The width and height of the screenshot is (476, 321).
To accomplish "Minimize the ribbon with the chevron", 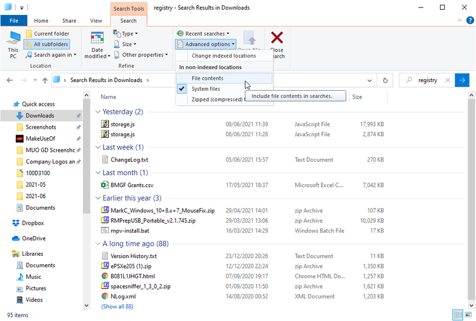I will tap(460, 20).
